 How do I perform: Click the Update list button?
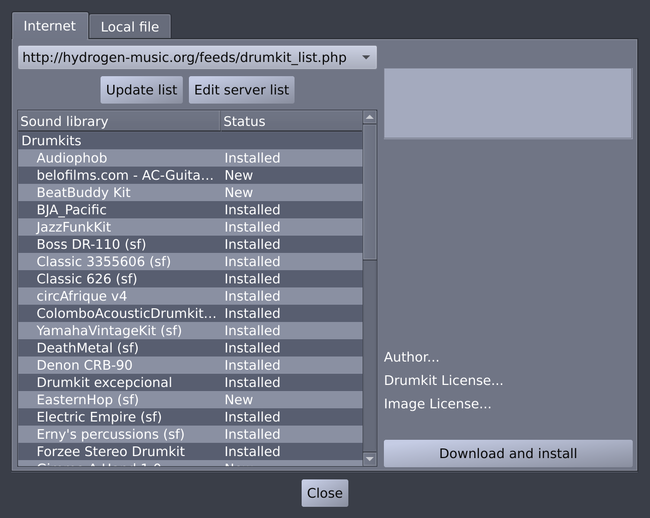141,90
